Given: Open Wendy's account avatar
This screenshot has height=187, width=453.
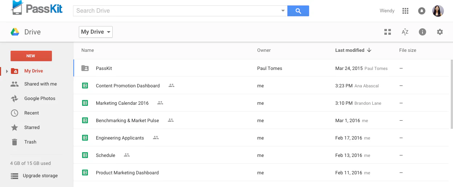Looking at the screenshot, I should tap(438, 11).
